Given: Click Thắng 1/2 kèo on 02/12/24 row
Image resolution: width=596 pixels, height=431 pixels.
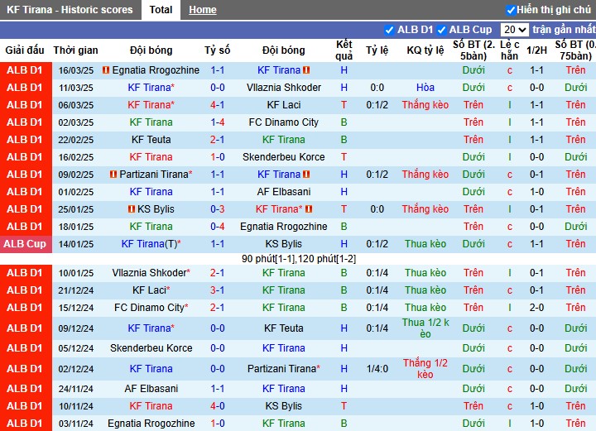Looking at the screenshot, I should [x=425, y=369].
